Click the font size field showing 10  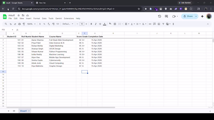(x=82, y=24)
